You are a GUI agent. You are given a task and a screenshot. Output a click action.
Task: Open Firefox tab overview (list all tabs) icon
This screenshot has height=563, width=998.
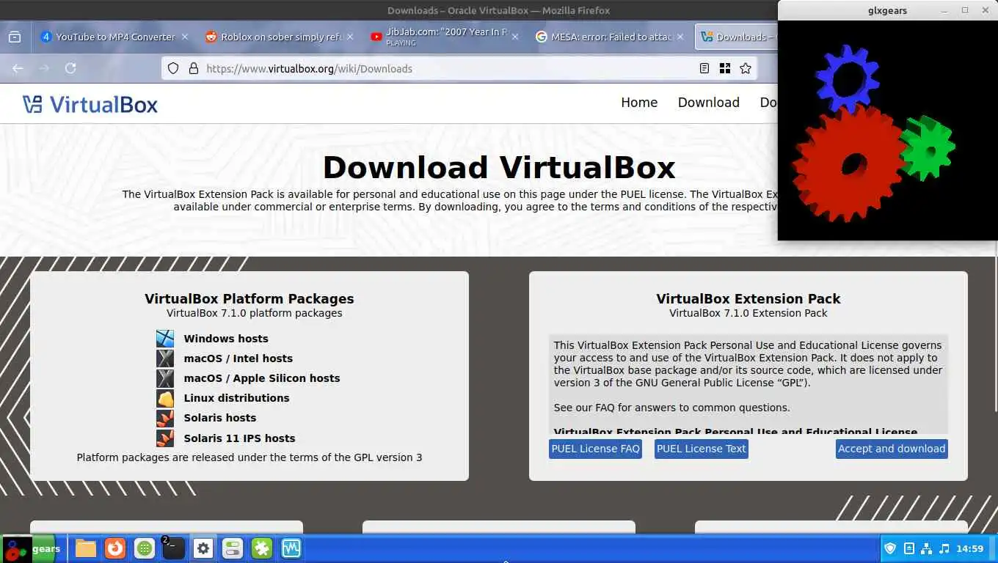tap(15, 37)
